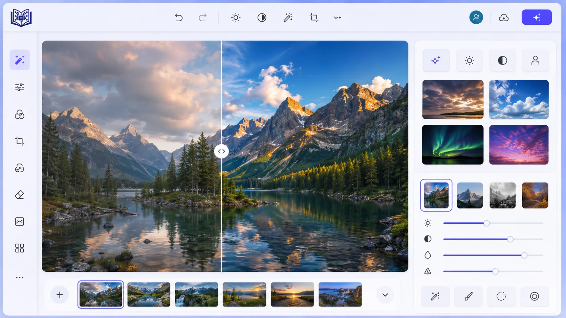The image size is (566, 318).
Task: Click the before/after compare handle
Action: (x=221, y=151)
